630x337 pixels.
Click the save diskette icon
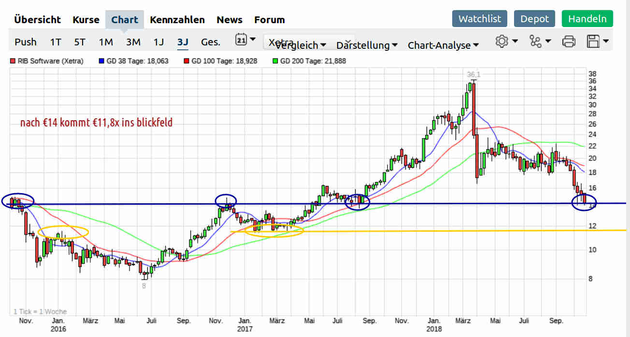coord(593,42)
